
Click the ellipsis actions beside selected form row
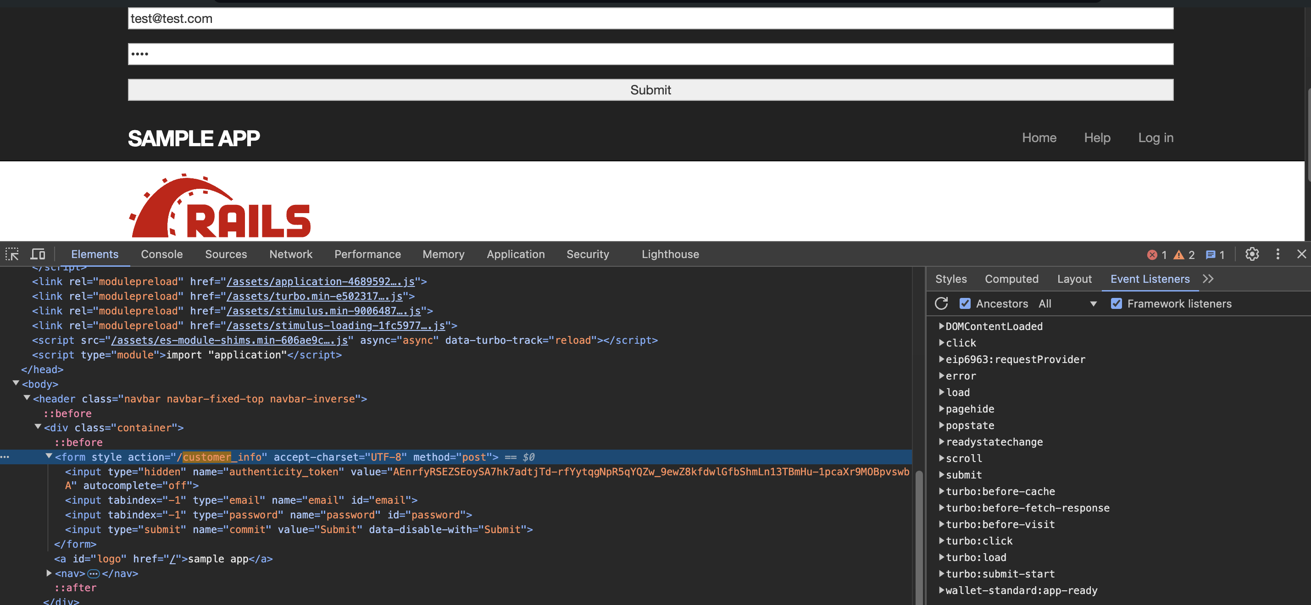tap(5, 457)
